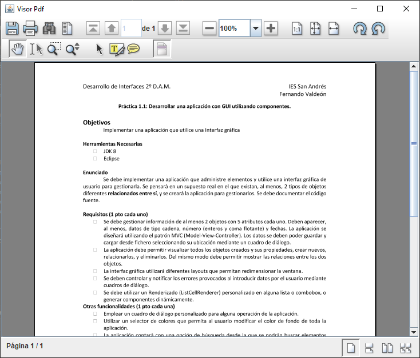Set zoom to actual size 1:1
The image size is (420, 358).
pos(297,28)
